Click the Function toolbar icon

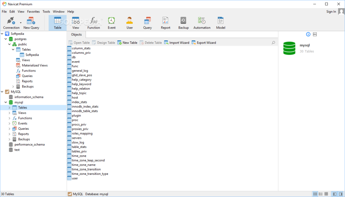[94, 23]
